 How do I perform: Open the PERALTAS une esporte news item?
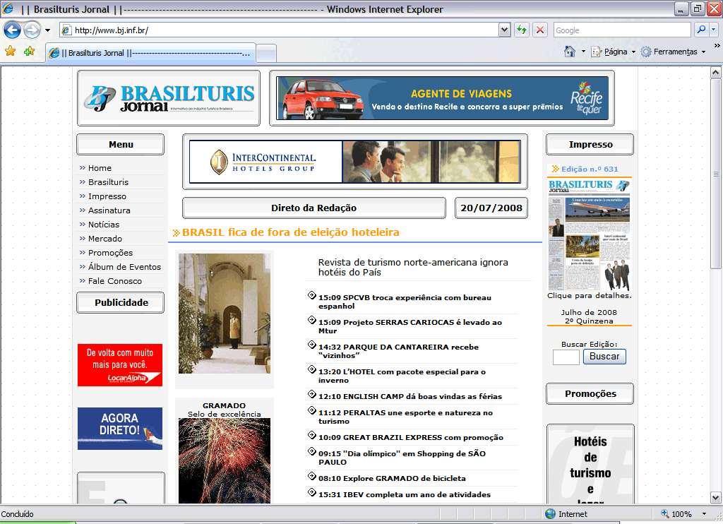pos(405,417)
